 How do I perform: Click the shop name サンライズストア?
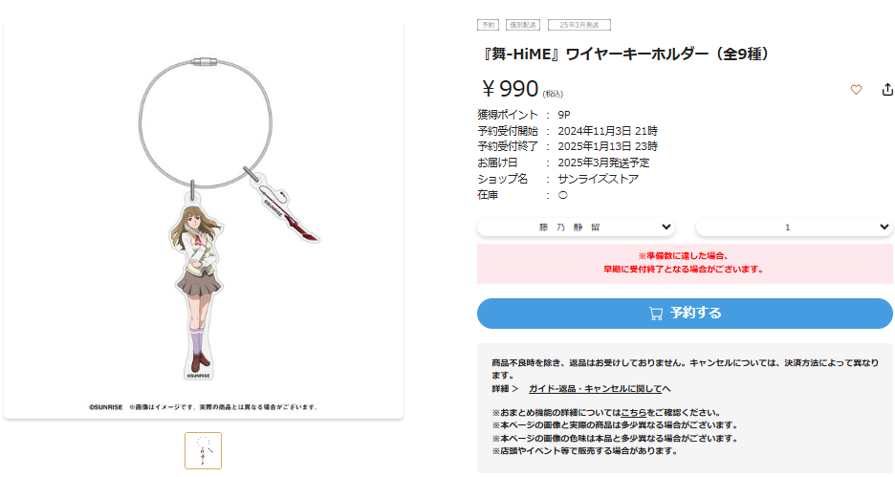point(599,179)
